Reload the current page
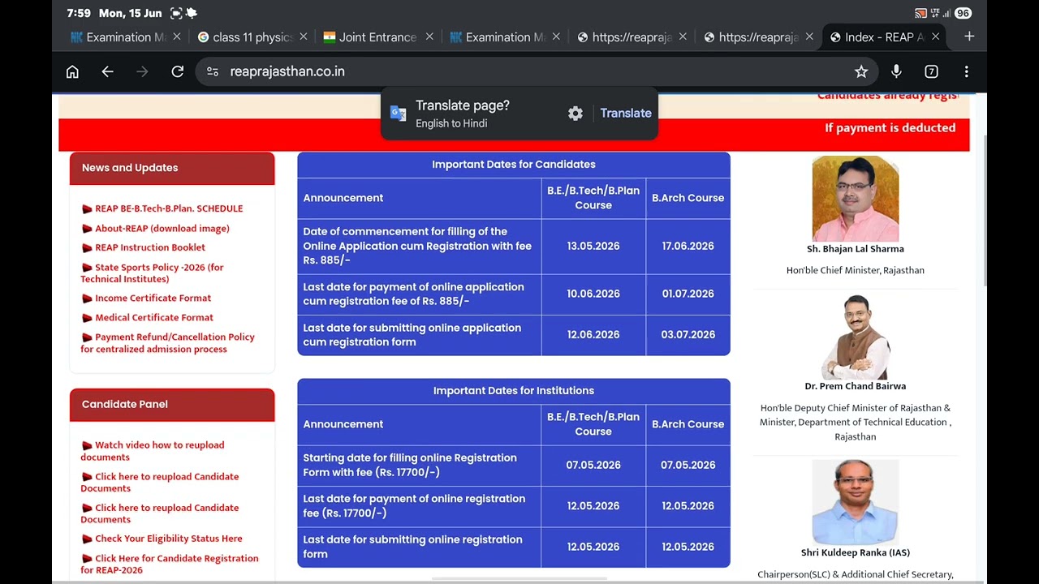The width and height of the screenshot is (1039, 584). coord(177,71)
